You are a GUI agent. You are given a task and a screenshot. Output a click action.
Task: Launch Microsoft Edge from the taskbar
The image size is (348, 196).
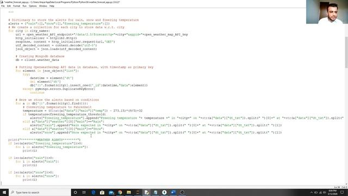pyautogui.click(x=93, y=192)
